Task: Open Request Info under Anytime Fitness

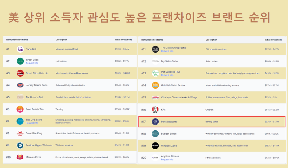Action: click(167, 159)
